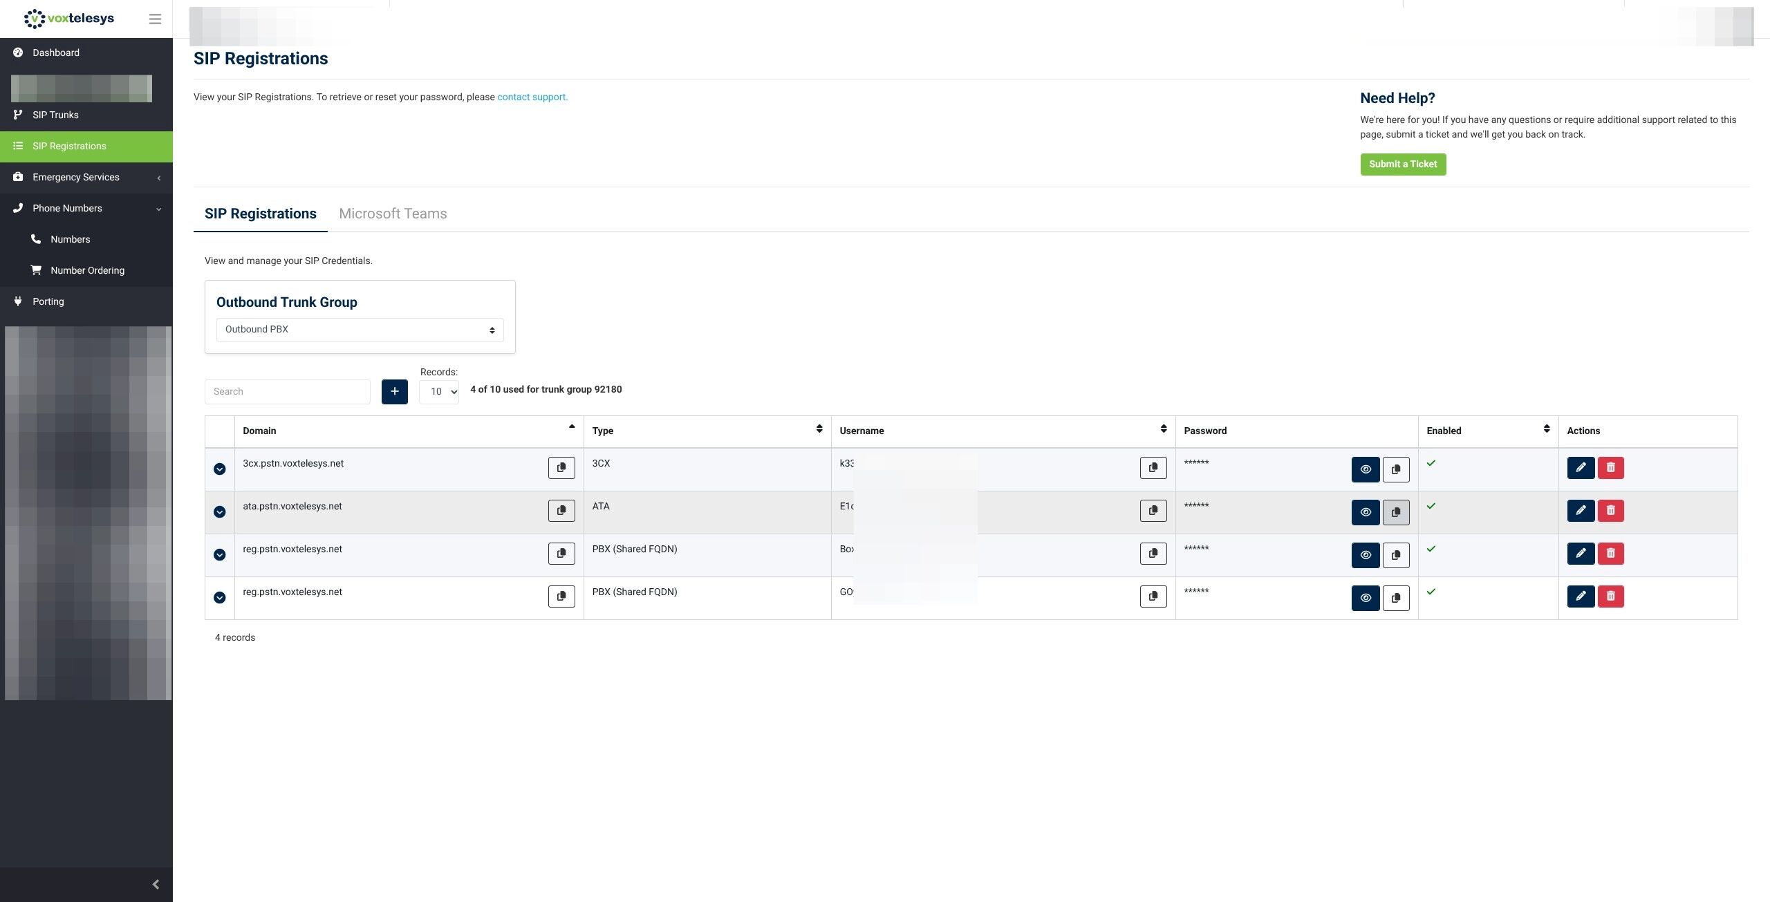Copy password of the 3CX registration
This screenshot has width=1770, height=902.
coord(1396,470)
